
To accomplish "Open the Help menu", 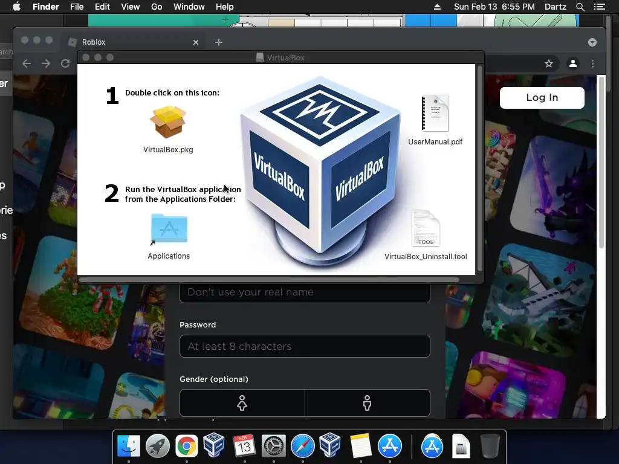I will point(225,7).
